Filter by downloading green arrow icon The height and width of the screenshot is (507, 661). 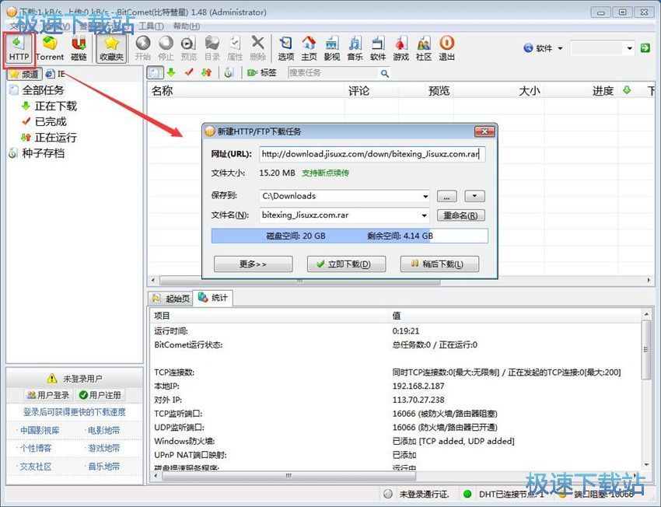171,72
